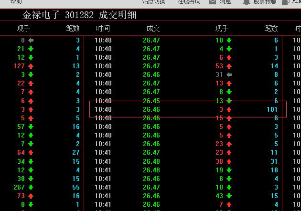301x211 pixels.
Task: Click the 时间 column header
Action: pyautogui.click(x=103, y=28)
